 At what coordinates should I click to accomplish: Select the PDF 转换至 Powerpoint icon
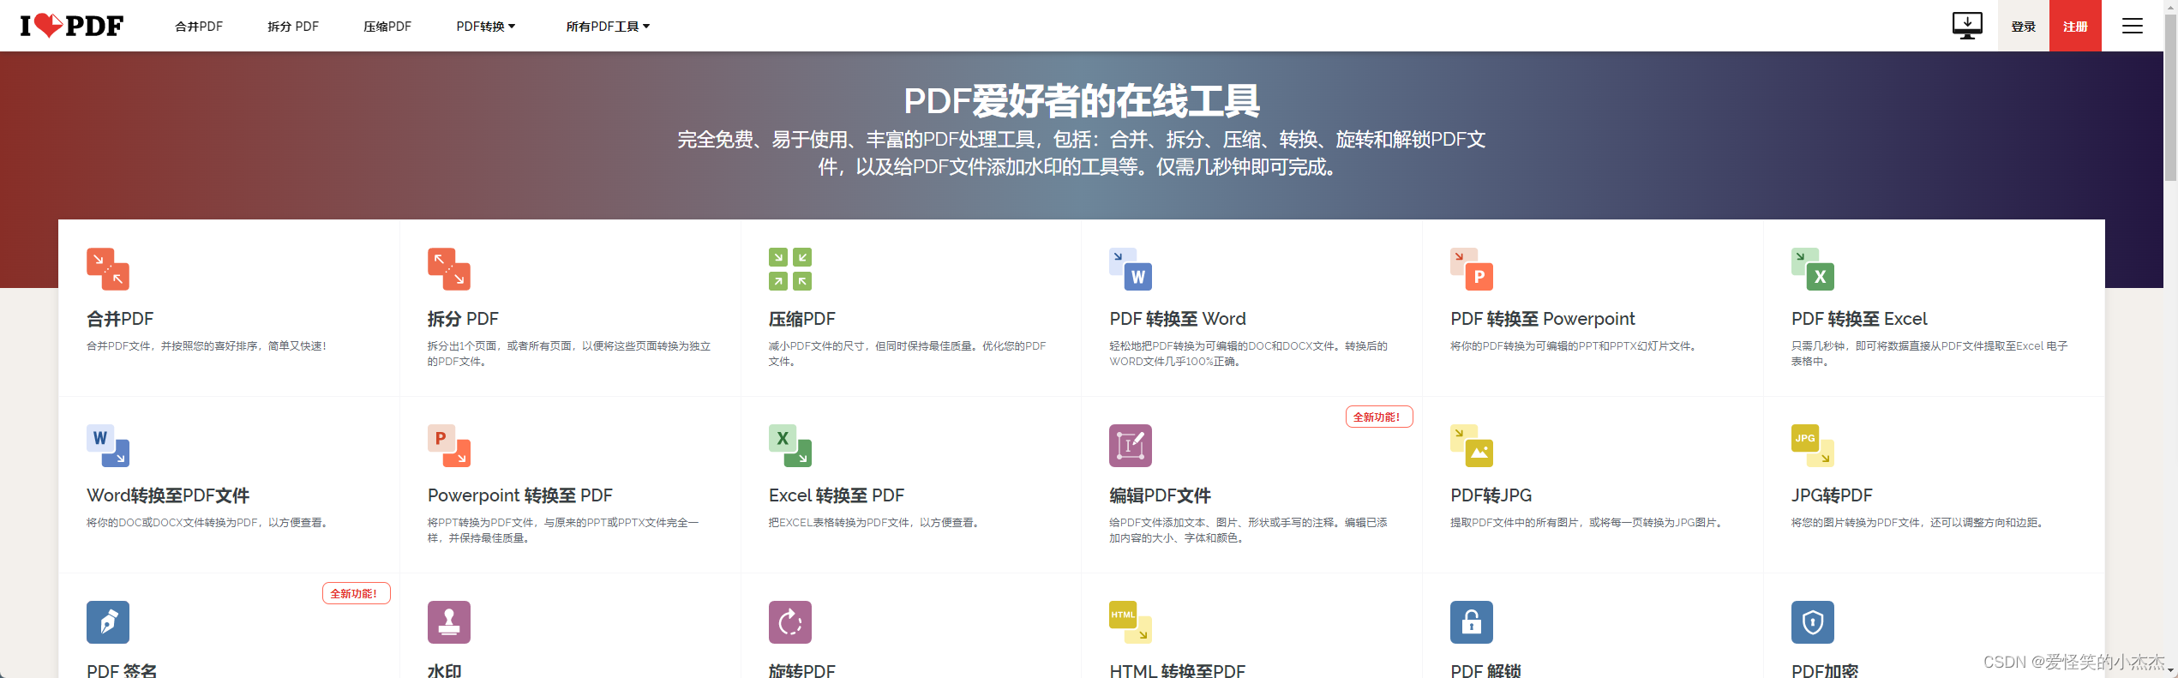pyautogui.click(x=1472, y=269)
